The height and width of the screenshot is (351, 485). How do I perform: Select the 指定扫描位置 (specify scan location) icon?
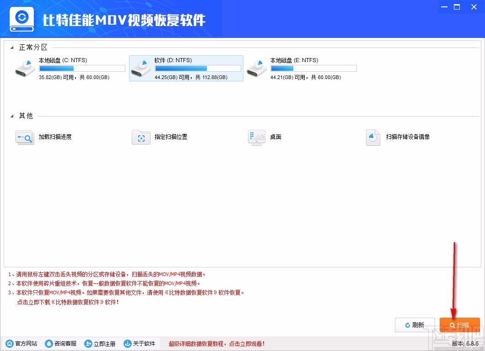coord(140,137)
